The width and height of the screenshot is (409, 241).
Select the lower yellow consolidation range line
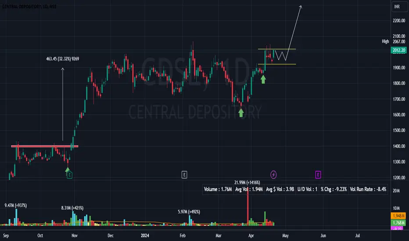(x=277, y=64)
